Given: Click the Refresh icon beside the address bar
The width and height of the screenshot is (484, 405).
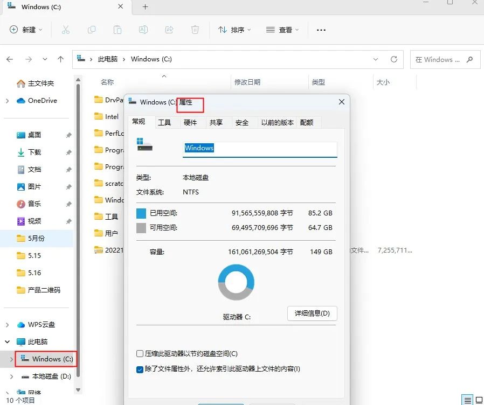Looking at the screenshot, I should [394, 59].
